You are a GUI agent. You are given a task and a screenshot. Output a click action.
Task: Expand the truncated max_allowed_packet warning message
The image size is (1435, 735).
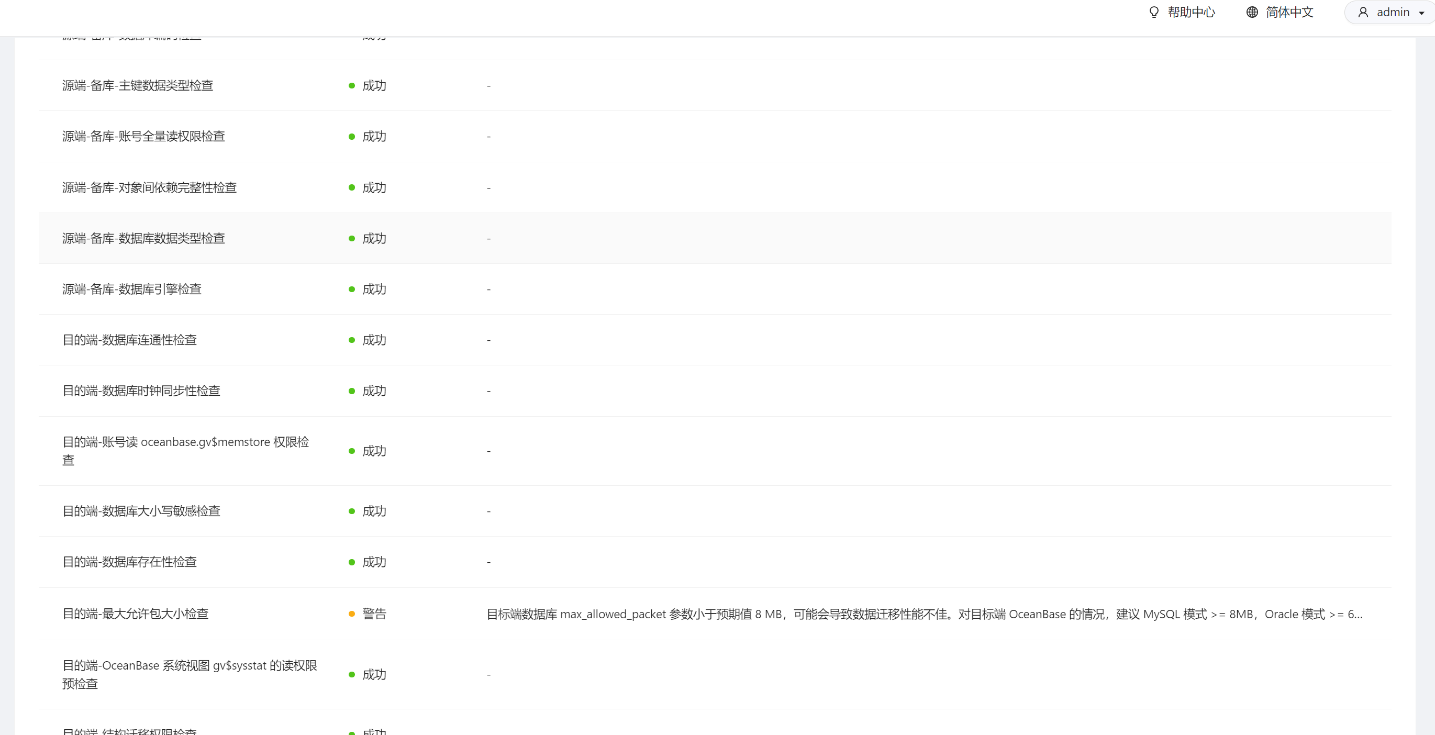coord(924,614)
